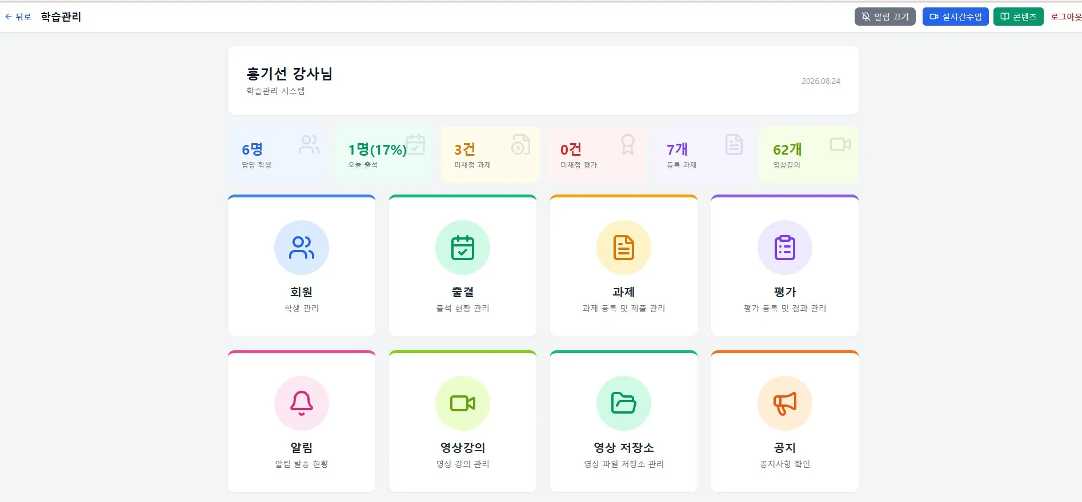Click the 공지사항 확인 description
The width and height of the screenshot is (1082, 502).
[785, 464]
